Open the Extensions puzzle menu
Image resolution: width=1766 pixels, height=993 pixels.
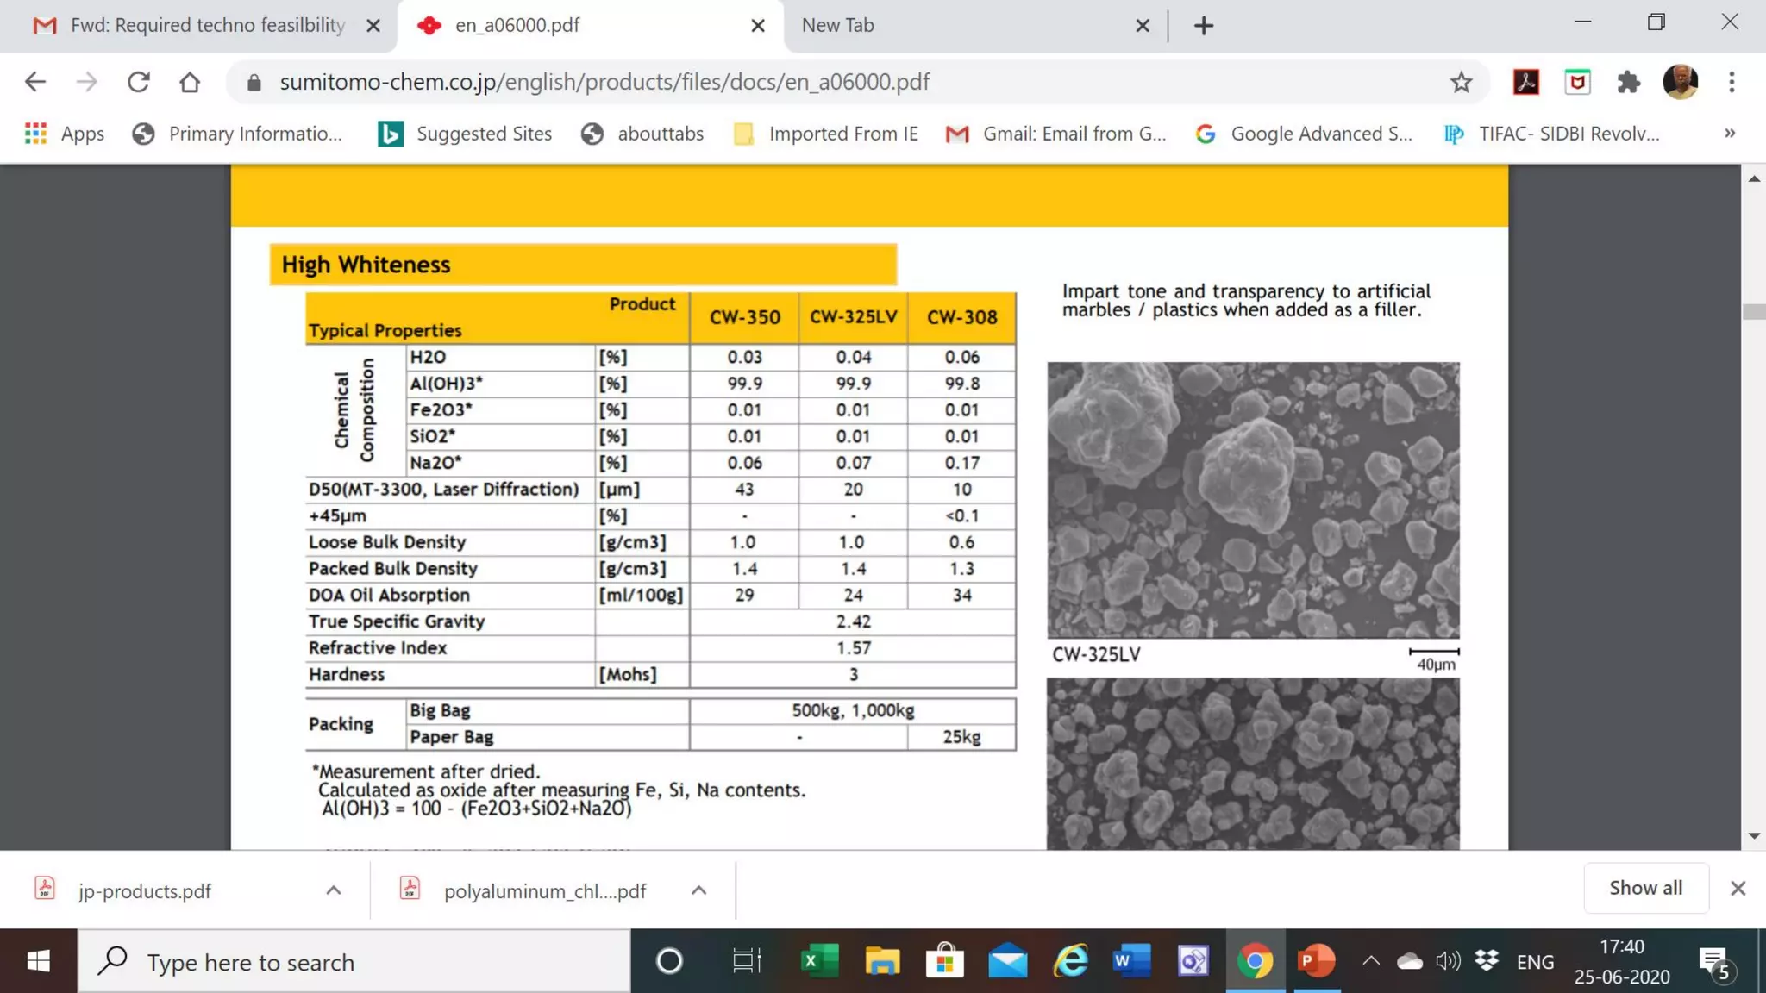(1629, 82)
